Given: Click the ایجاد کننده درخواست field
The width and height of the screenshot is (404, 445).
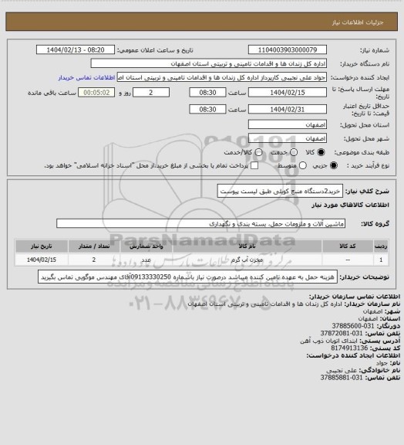Looking at the screenshot, I should [x=222, y=77].
